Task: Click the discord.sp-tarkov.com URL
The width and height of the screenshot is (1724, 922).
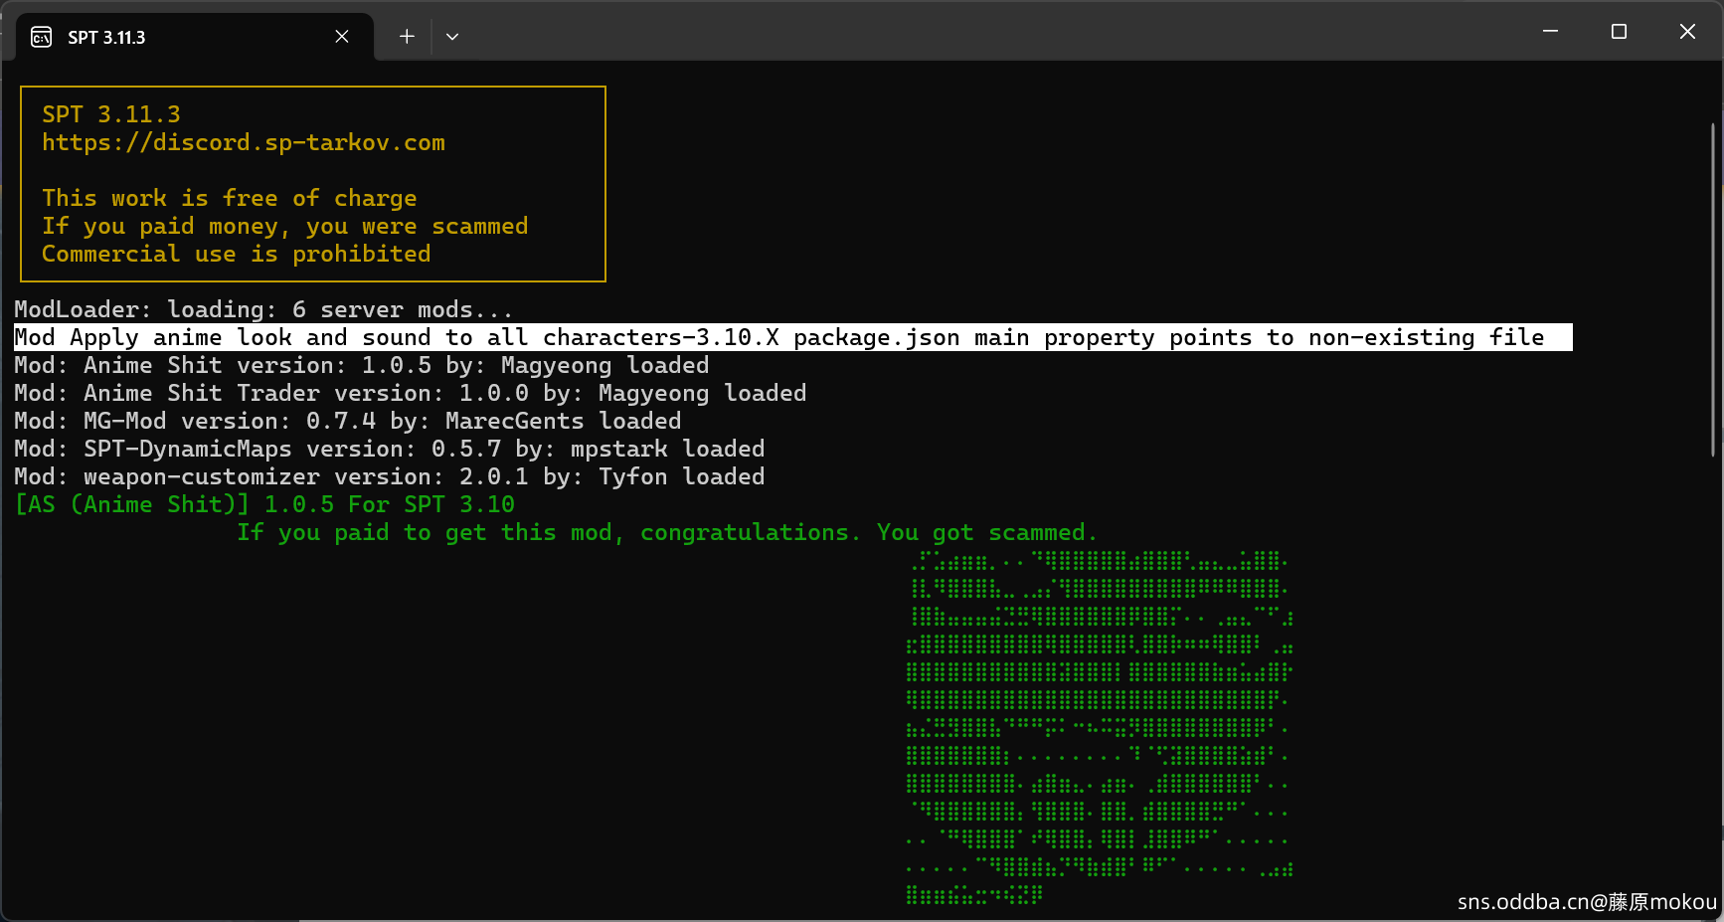Action: [244, 143]
